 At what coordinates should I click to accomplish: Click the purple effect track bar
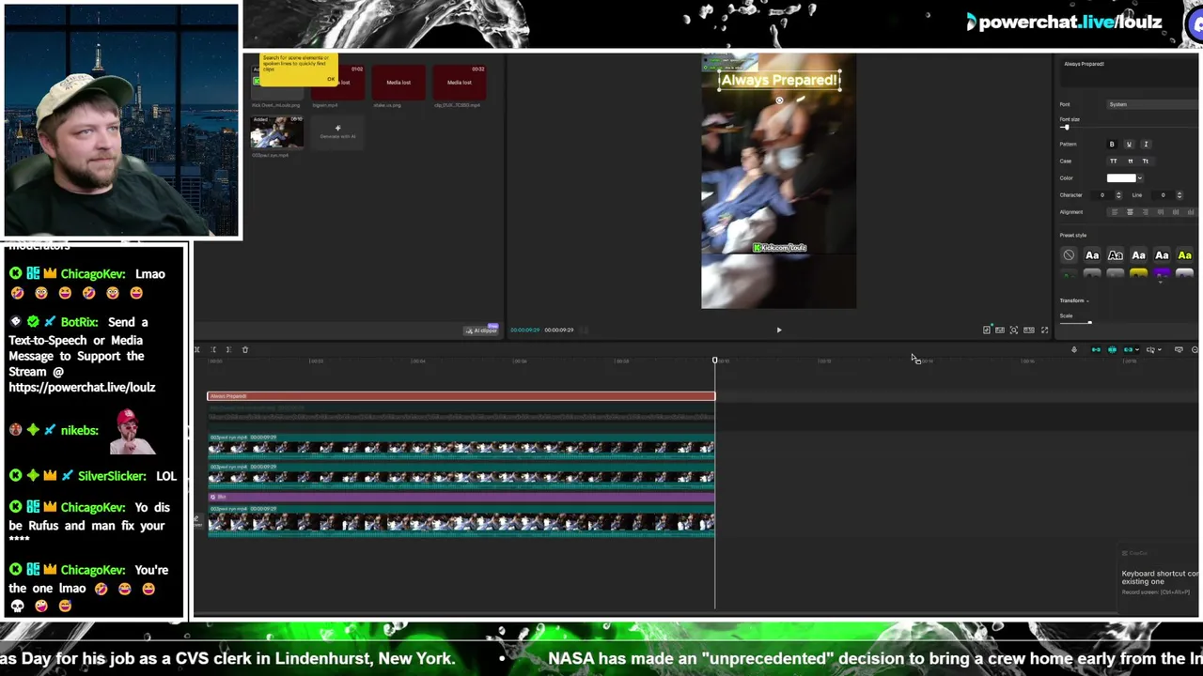461,496
